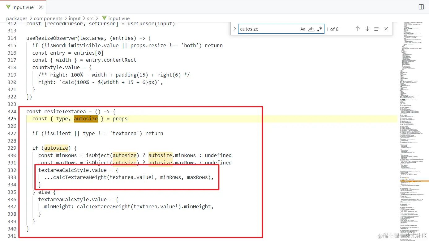429x241 pixels.
Task: Select line number 325 in the gutter
Action: click(12, 119)
